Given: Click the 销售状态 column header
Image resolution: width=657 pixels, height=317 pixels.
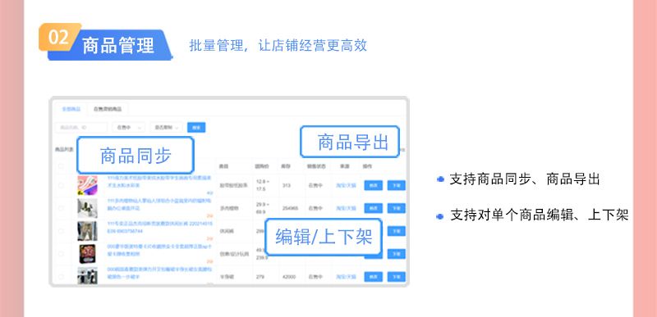Looking at the screenshot, I should (317, 166).
